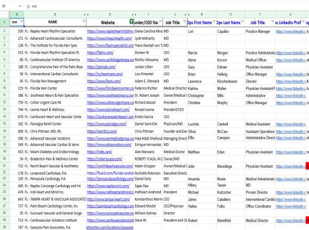
Task: Open filter on Ops Job Title column
Action: pyautogui.click(x=273, y=21)
